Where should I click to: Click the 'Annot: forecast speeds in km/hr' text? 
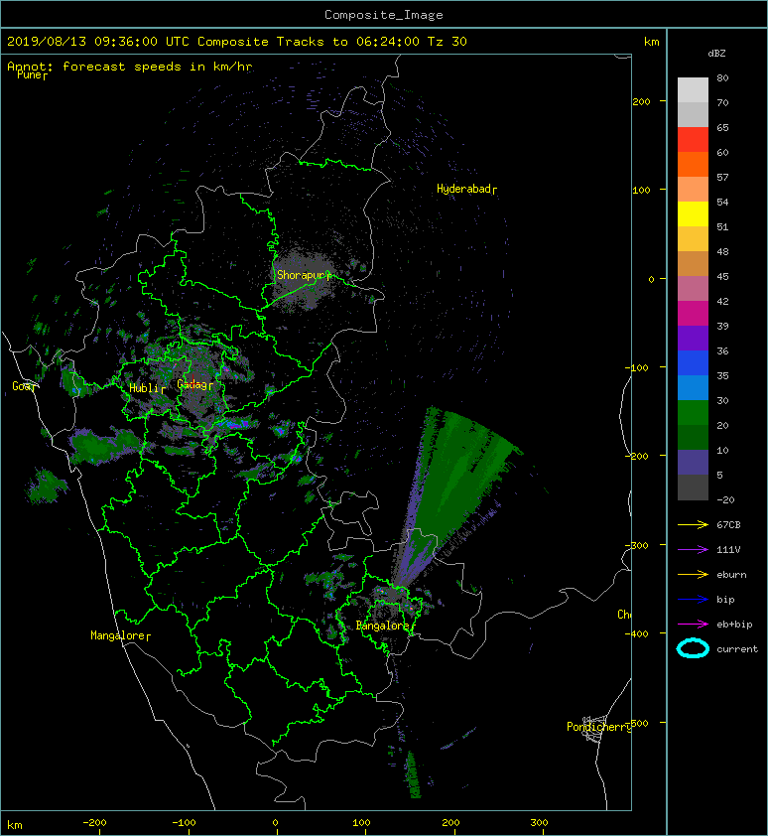[130, 67]
